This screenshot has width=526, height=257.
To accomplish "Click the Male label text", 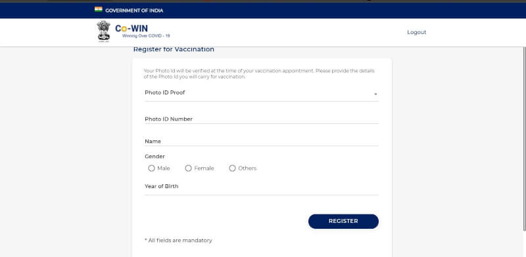I will pos(164,168).
